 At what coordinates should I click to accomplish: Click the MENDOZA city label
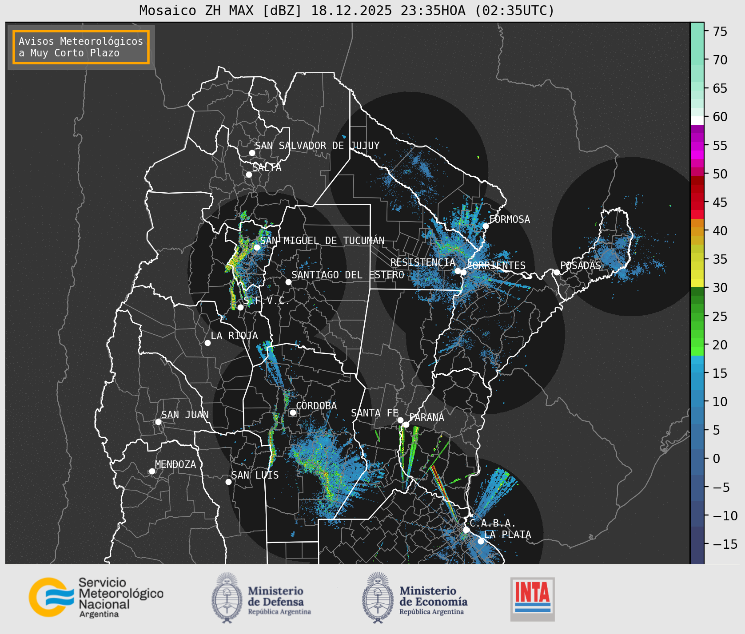pyautogui.click(x=175, y=464)
